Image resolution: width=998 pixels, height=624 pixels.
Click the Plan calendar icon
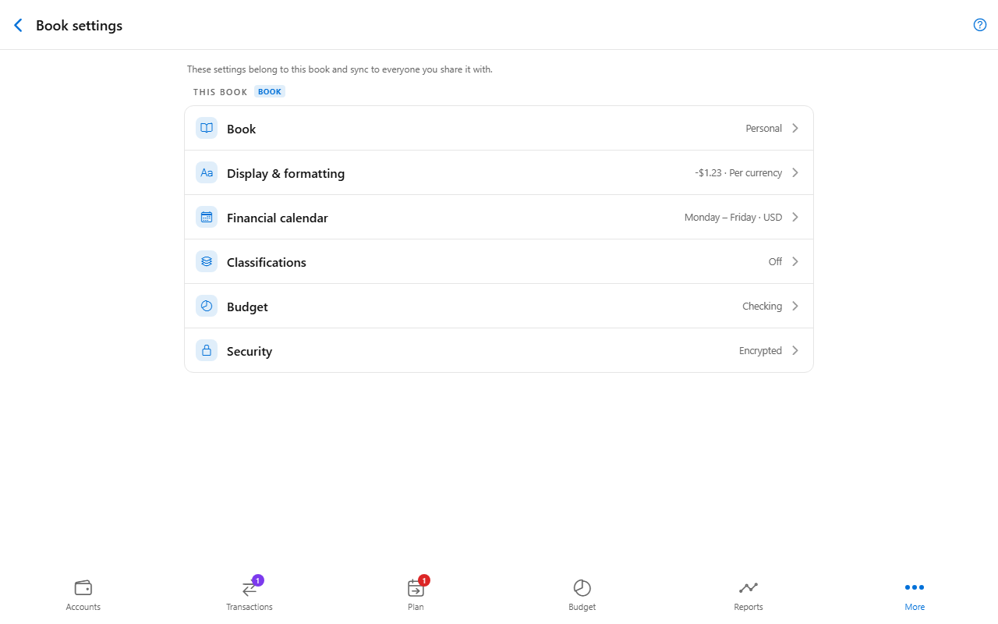click(x=416, y=588)
